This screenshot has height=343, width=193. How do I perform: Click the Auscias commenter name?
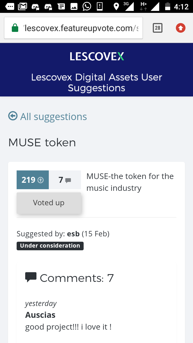click(x=40, y=315)
